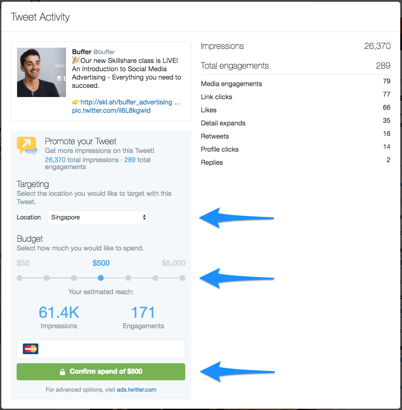This screenshot has width=402, height=410.
Task: Click the payment card input field
Action: click(x=109, y=349)
